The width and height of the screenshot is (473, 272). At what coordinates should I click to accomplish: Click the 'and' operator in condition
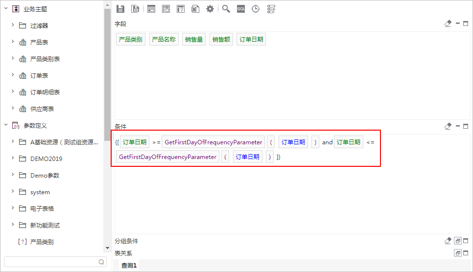click(x=327, y=142)
